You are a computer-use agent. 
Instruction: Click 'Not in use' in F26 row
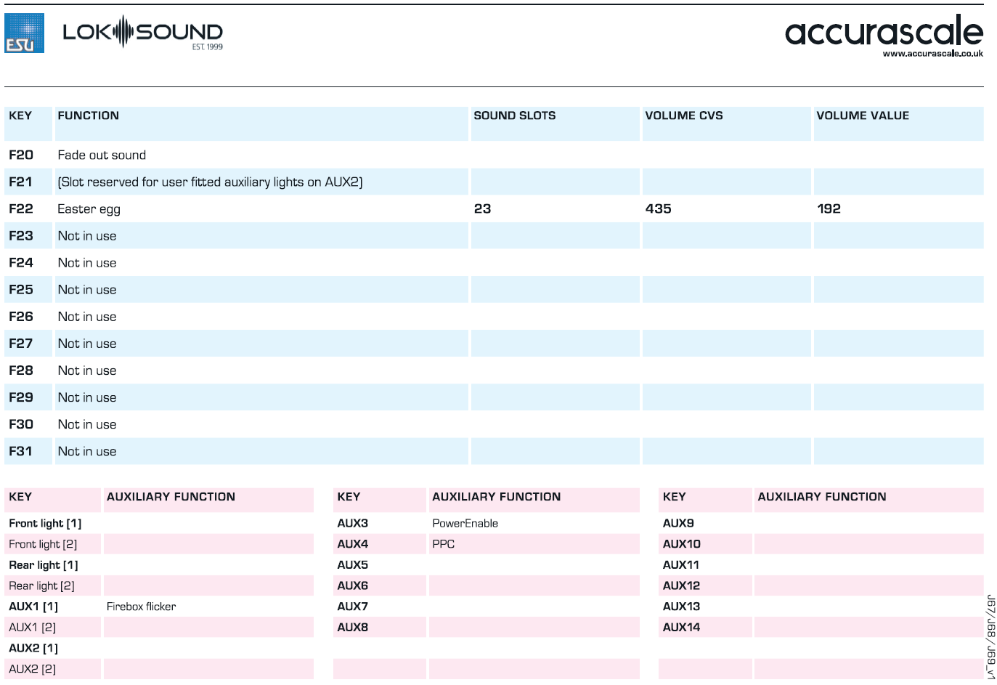pos(87,316)
